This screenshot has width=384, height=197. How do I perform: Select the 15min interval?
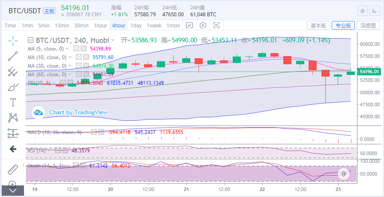[62, 25]
